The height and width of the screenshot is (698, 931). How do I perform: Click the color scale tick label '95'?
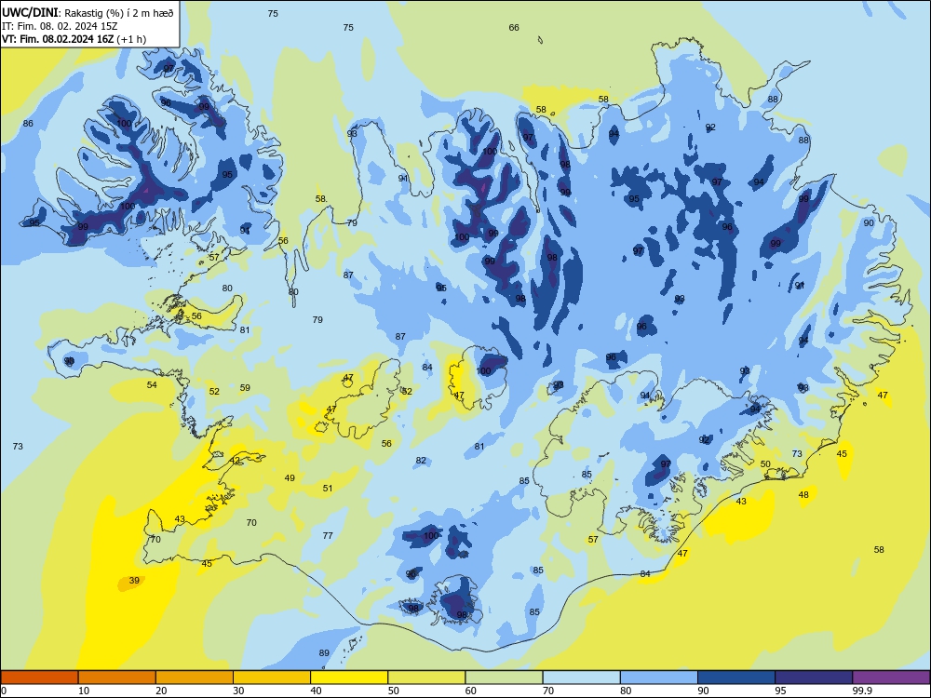click(780, 691)
